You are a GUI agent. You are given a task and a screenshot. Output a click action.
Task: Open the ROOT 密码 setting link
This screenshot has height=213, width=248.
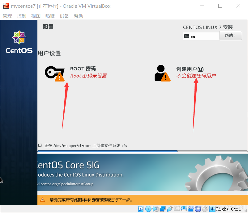tap(83, 69)
